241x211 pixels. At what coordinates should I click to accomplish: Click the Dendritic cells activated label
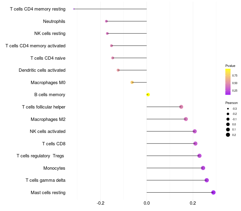pyautogui.click(x=42, y=70)
